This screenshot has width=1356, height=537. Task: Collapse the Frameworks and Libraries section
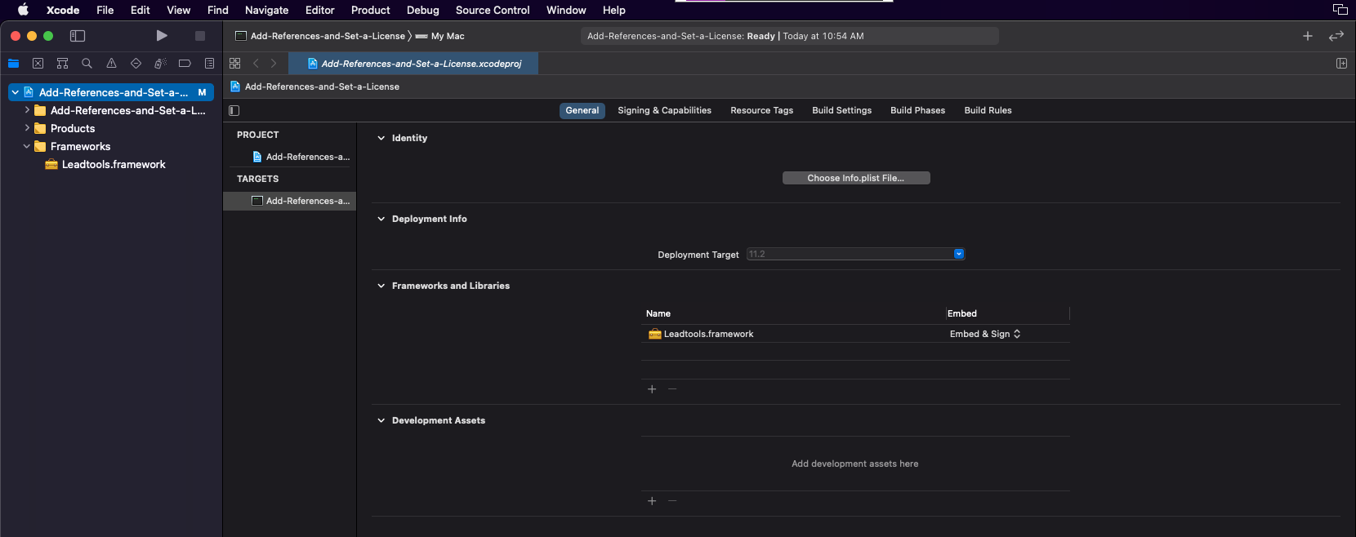click(381, 286)
